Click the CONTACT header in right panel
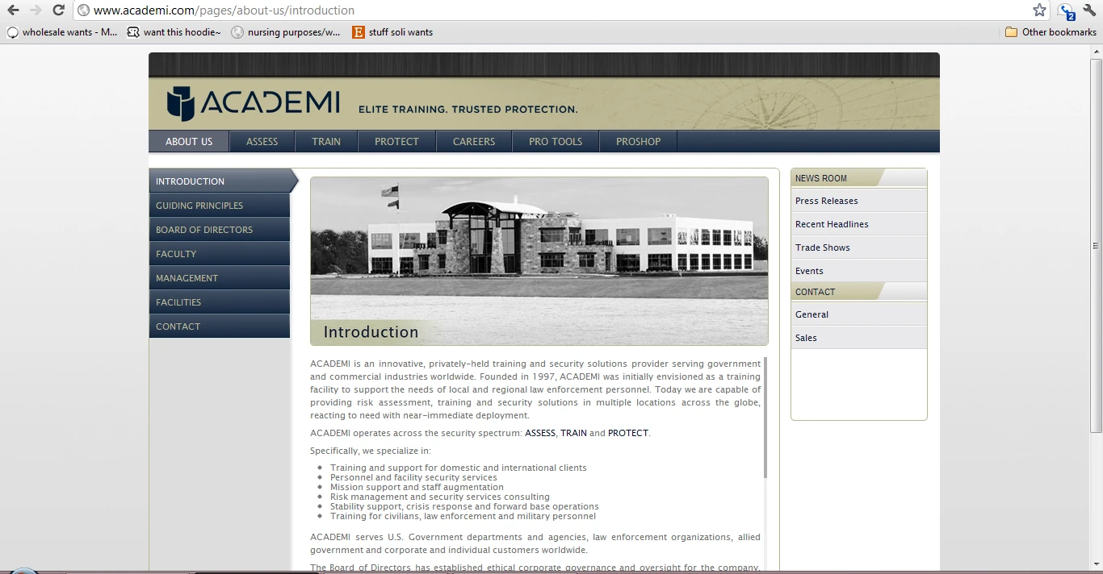Viewport: 1103px width, 574px height. click(858, 292)
